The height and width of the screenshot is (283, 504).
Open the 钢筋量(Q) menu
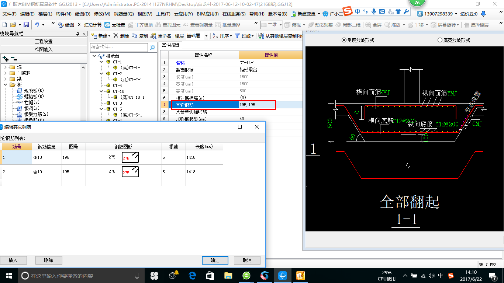[x=124, y=14]
